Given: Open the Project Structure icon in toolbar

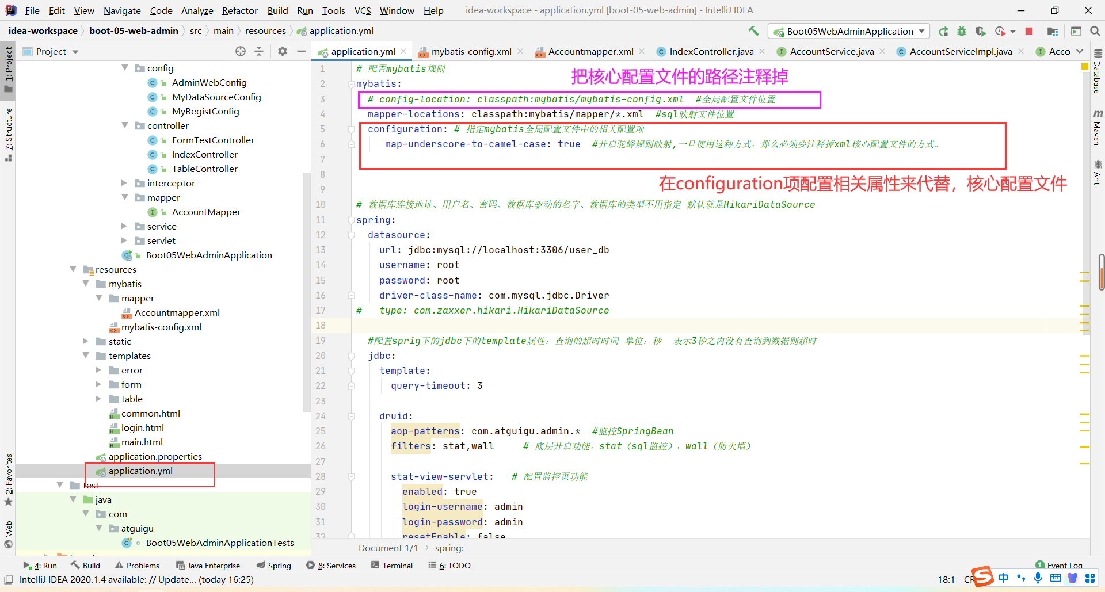Looking at the screenshot, I should [1053, 31].
